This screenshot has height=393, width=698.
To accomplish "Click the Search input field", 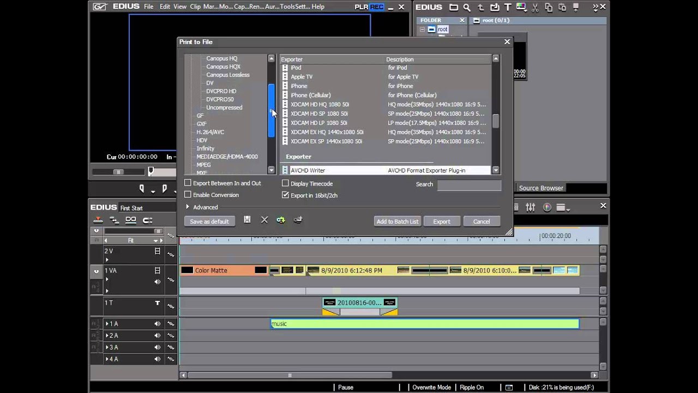I will (x=469, y=185).
